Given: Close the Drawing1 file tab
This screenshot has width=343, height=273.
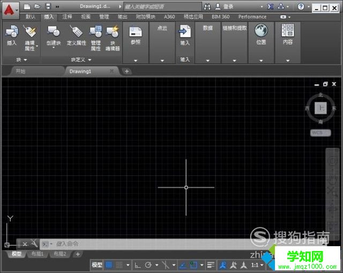Looking at the screenshot, I should pyautogui.click(x=111, y=71).
